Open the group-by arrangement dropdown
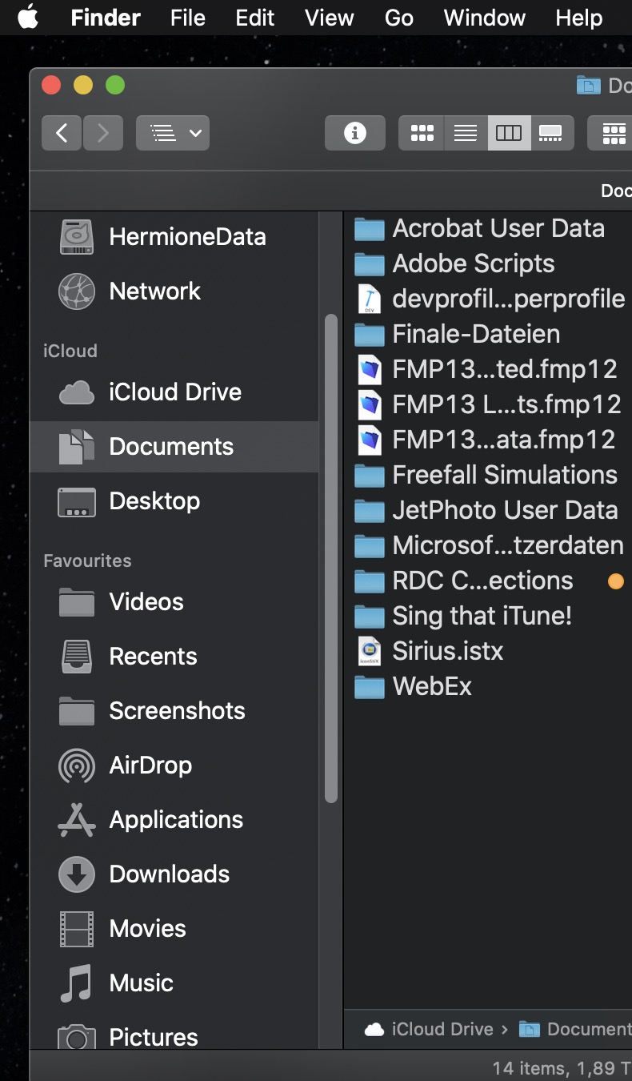The height and width of the screenshot is (1081, 632). [x=614, y=133]
